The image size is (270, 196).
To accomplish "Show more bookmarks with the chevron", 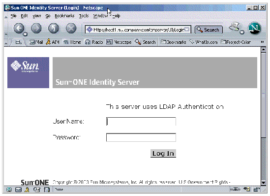I will pos(262,42).
